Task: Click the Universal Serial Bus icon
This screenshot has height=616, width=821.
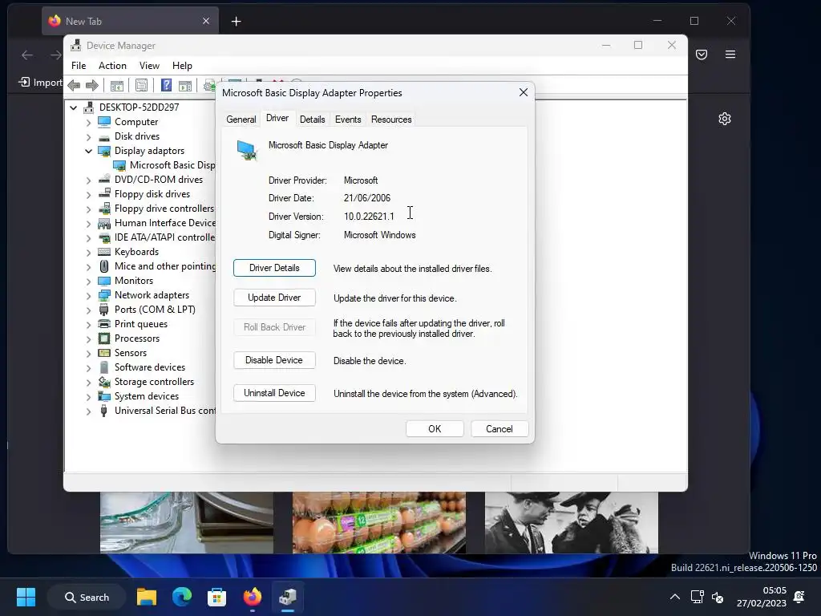Action: (103, 411)
